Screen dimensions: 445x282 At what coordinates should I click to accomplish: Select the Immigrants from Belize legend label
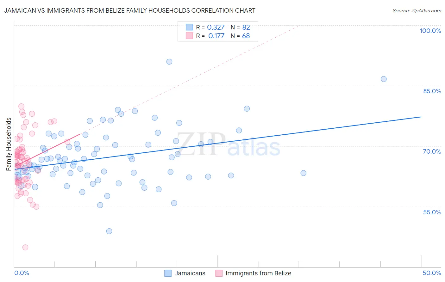coord(258,273)
